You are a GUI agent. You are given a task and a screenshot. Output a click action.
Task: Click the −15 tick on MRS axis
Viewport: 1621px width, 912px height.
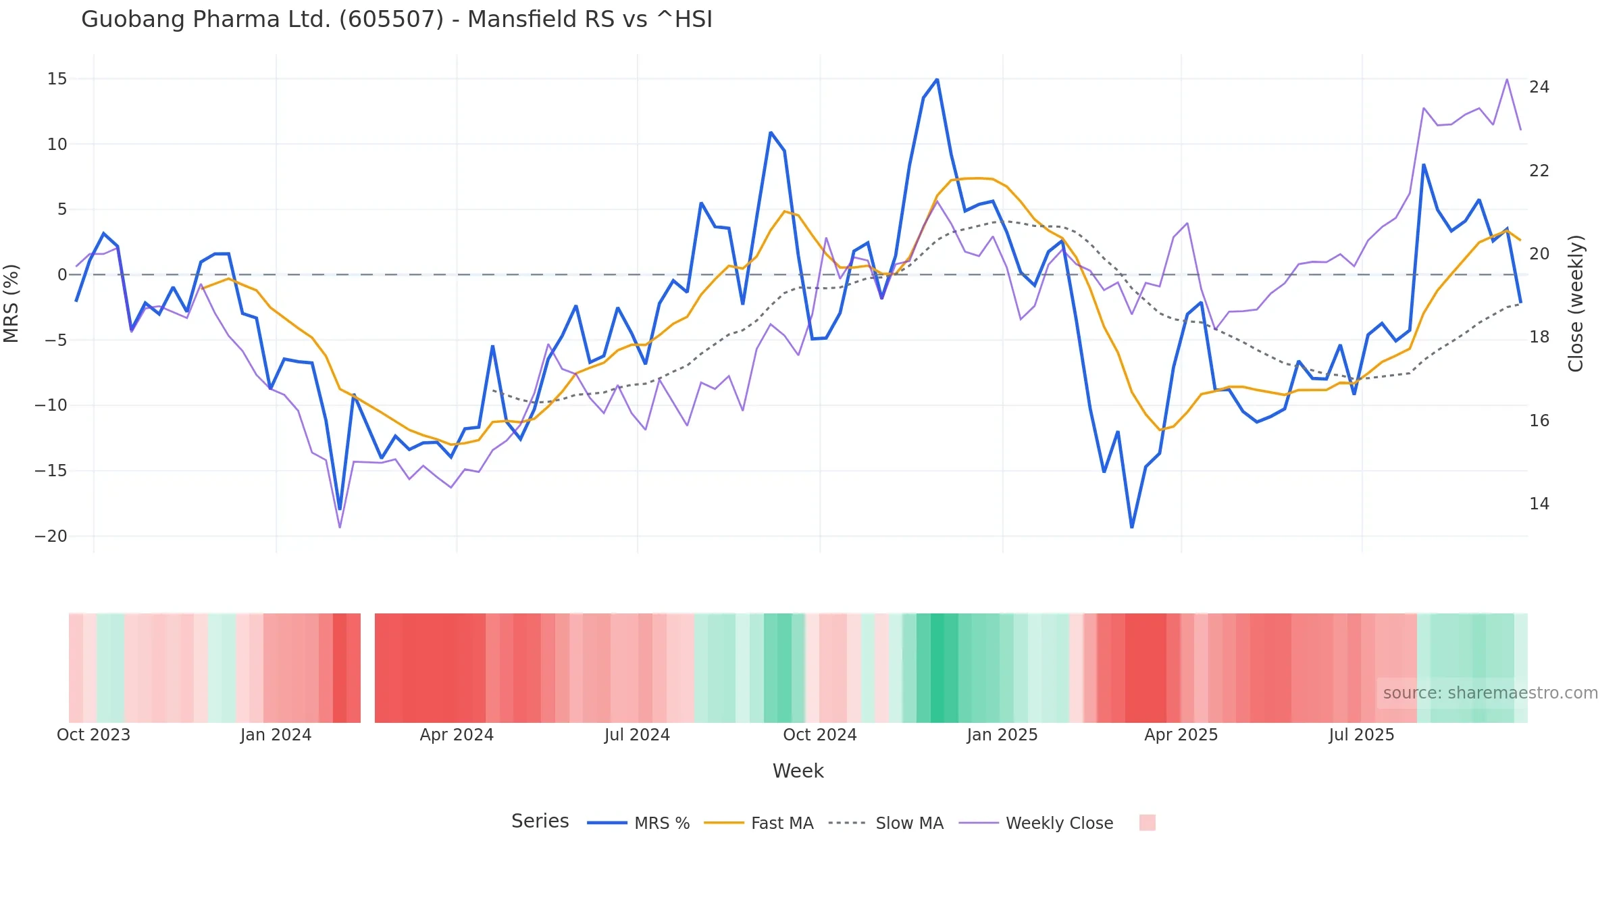click(51, 471)
